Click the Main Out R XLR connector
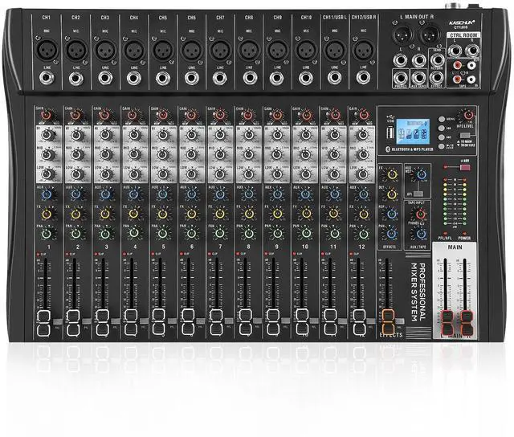Viewport: 514px width, 437px height. [430, 35]
